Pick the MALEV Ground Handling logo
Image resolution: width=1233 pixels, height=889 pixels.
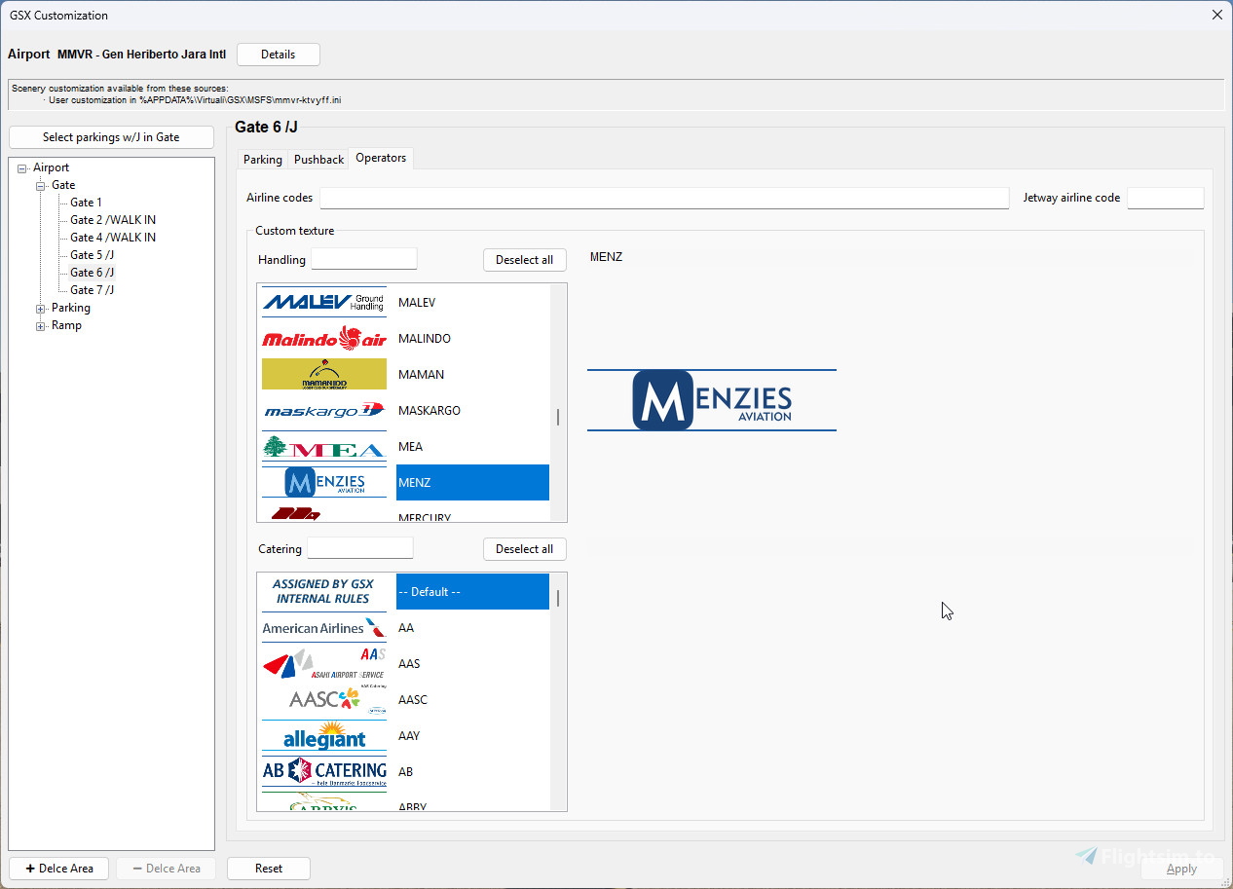[324, 302]
